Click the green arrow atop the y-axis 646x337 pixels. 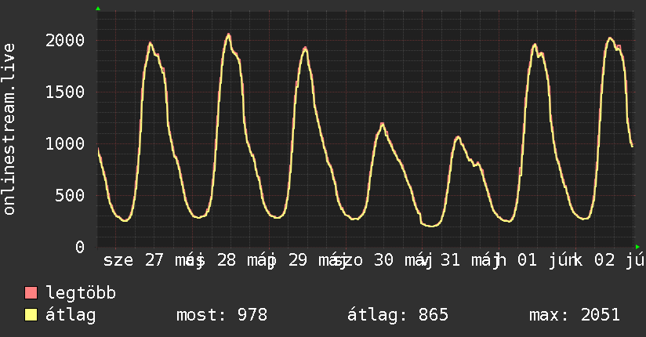click(98, 9)
